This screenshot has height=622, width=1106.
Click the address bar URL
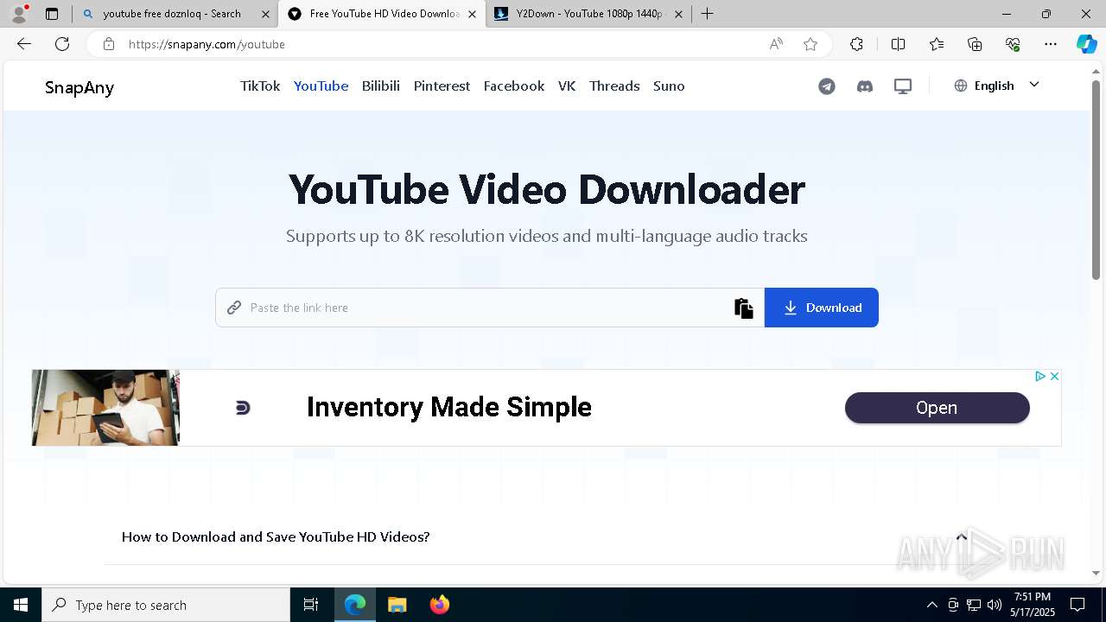[207, 44]
